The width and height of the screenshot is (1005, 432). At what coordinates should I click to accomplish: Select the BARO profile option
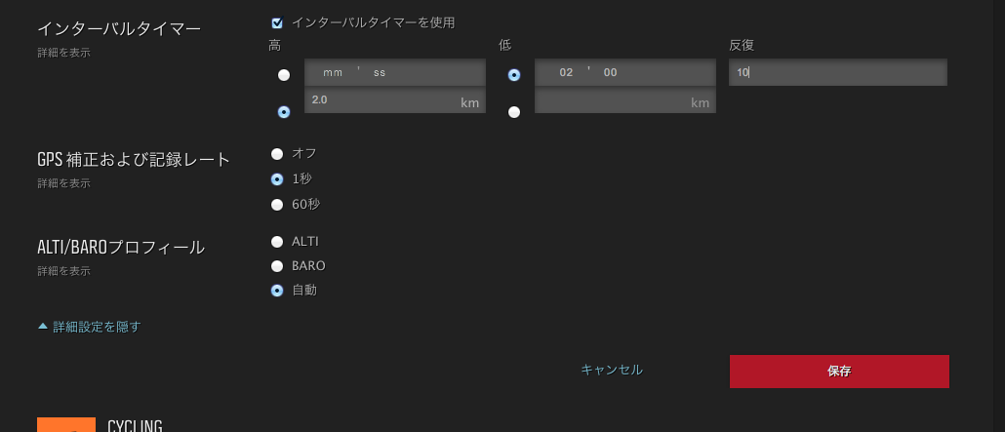tap(277, 266)
